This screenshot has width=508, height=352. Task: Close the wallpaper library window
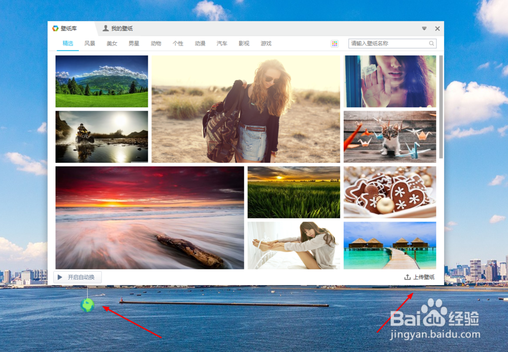437,28
